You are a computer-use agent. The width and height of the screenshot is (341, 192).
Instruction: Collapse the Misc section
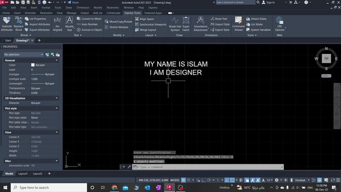pos(57,161)
